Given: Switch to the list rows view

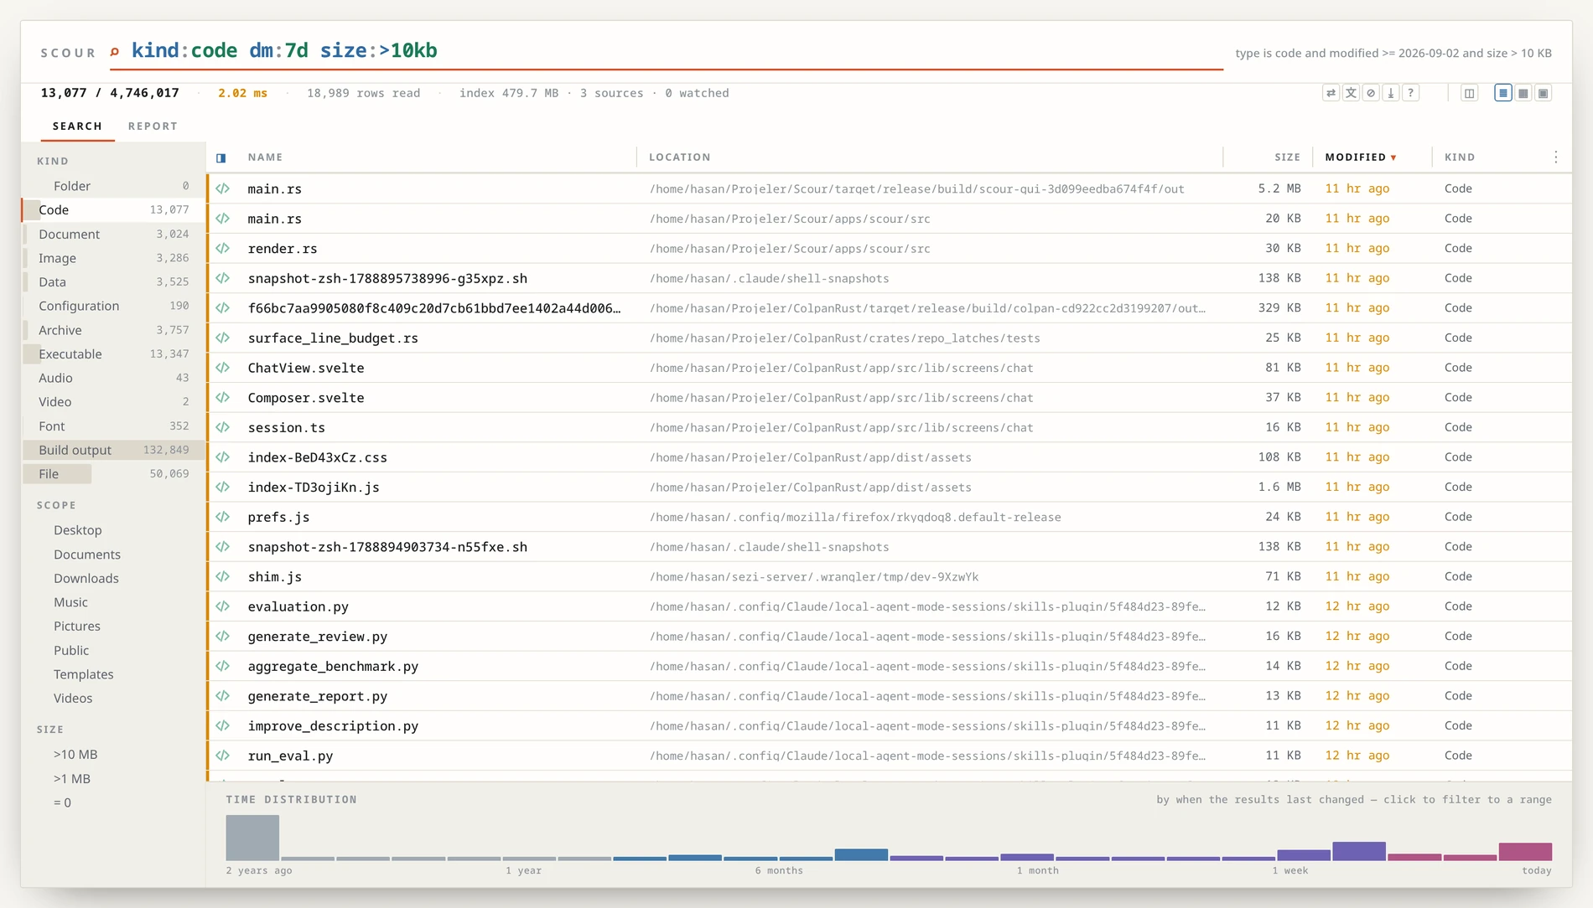Looking at the screenshot, I should pyautogui.click(x=1503, y=93).
